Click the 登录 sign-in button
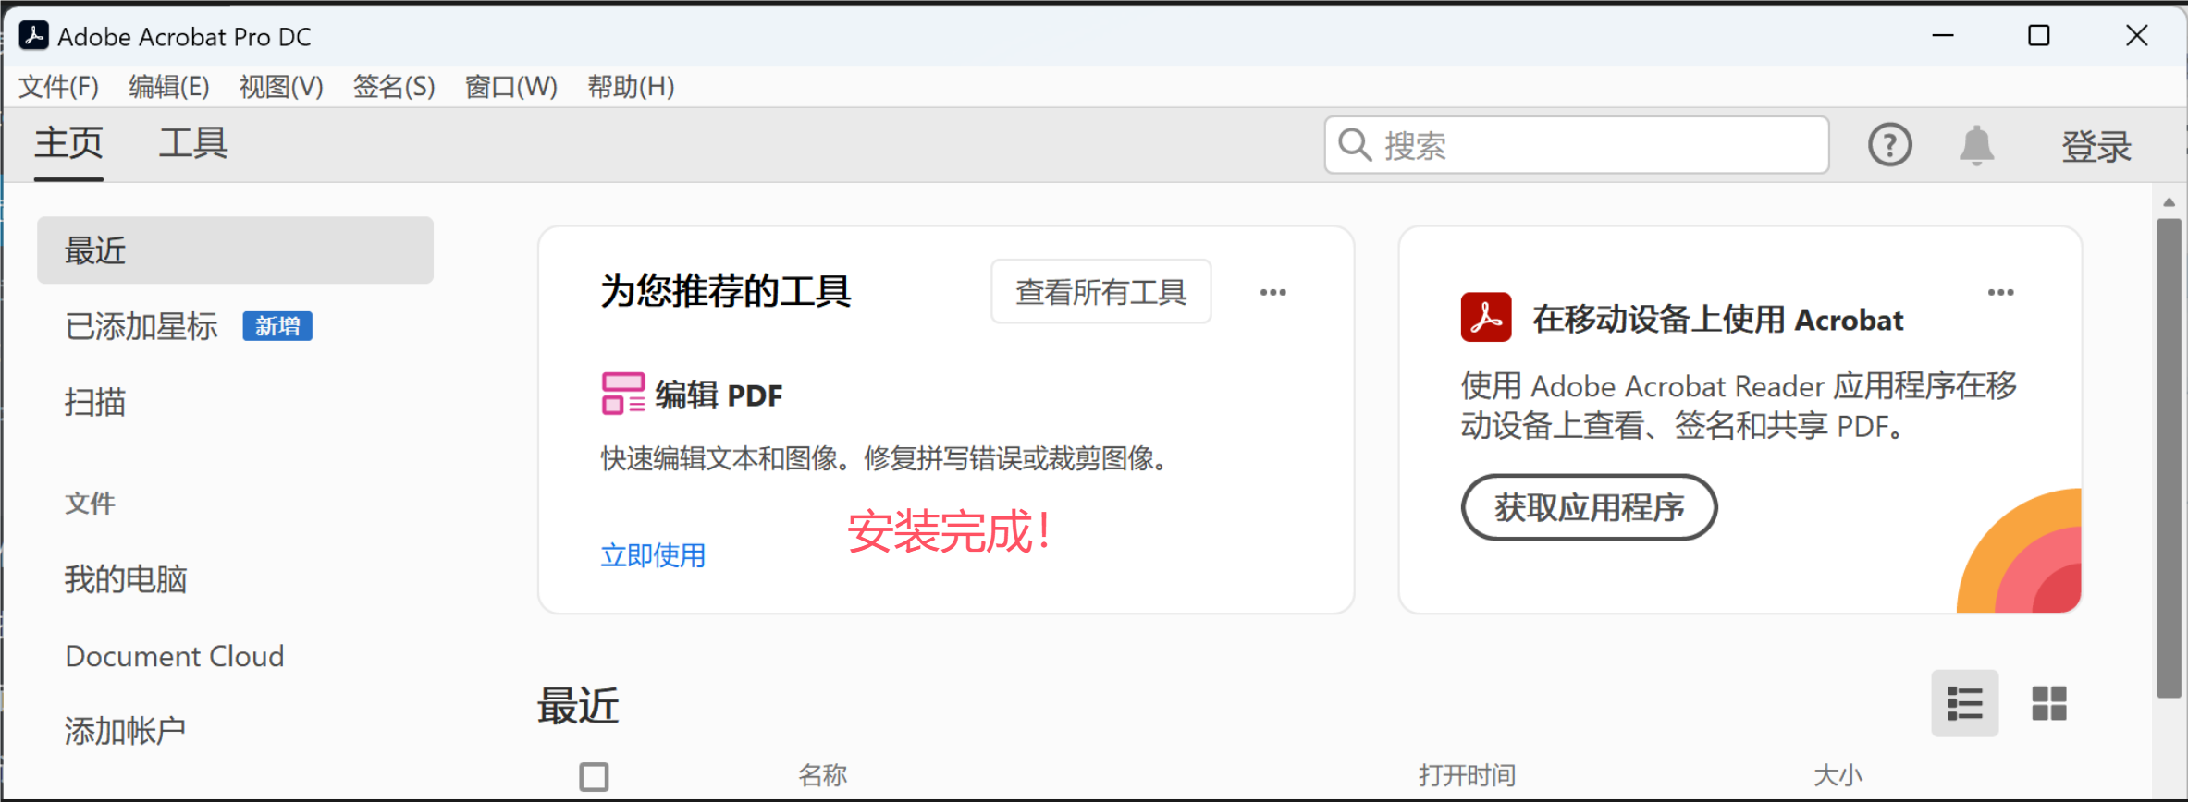 (x=2096, y=146)
